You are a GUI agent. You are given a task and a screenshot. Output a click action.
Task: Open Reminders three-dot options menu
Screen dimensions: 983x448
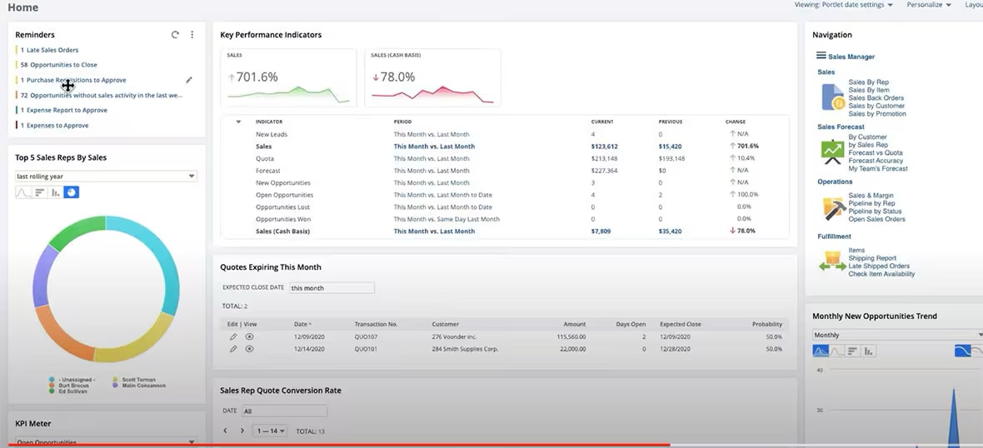tap(192, 35)
